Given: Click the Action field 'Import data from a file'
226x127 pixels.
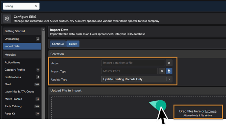Looking at the screenshot, I should click(133, 63).
